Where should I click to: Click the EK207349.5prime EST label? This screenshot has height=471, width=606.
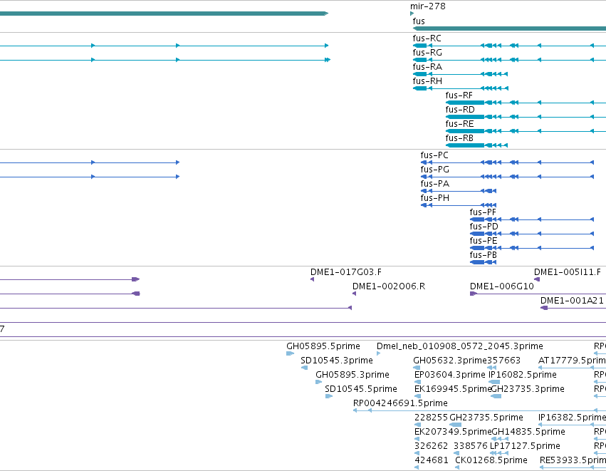(x=453, y=432)
